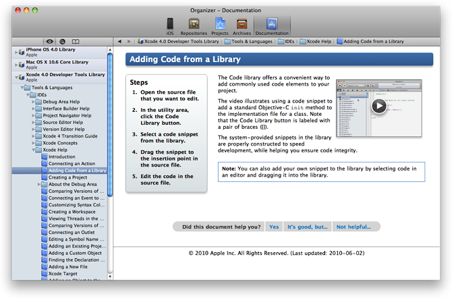Click the open-book Bookmarks navigator icon
The width and height of the screenshot is (452, 298).
click(76, 42)
